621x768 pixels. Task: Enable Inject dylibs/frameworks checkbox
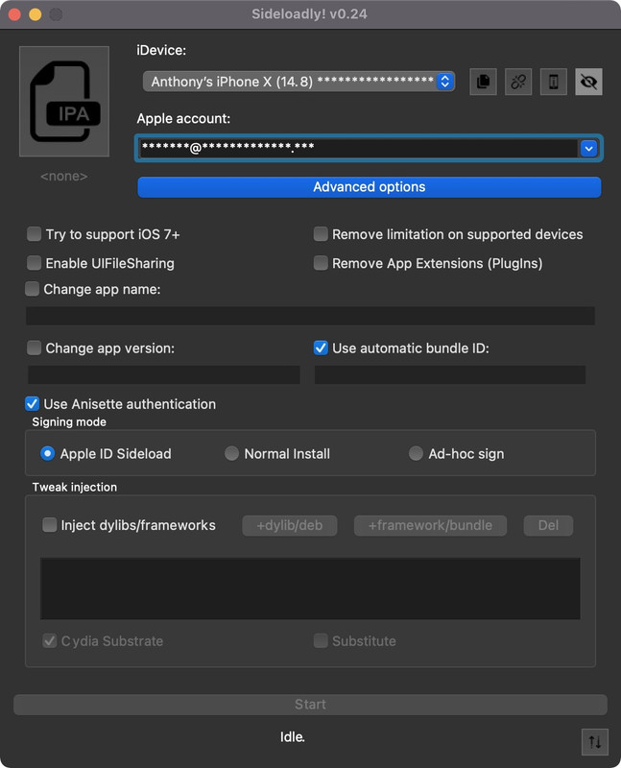coord(50,525)
